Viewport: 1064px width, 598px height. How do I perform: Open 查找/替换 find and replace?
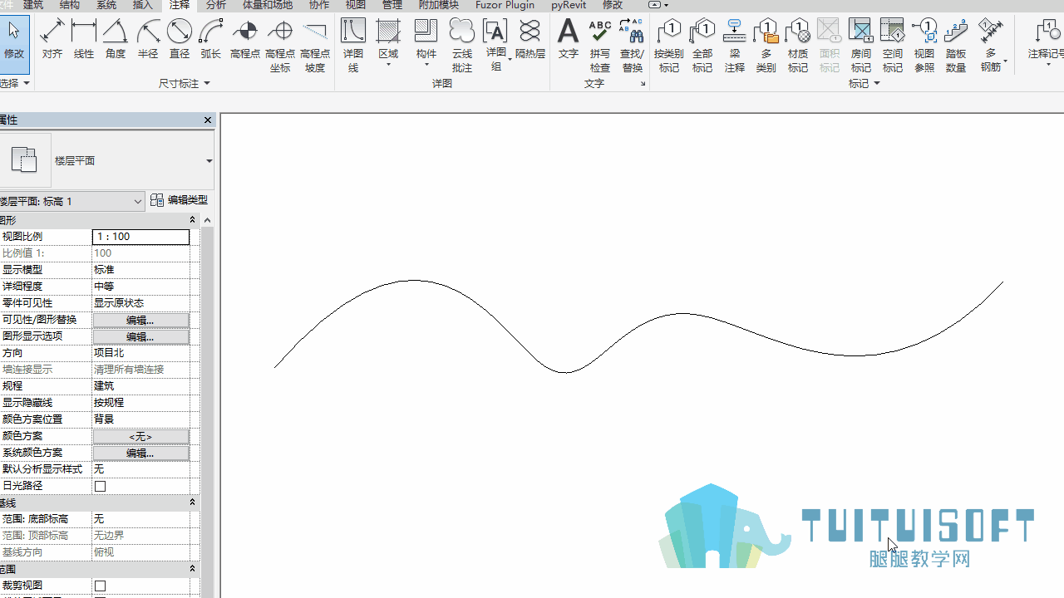click(x=633, y=46)
